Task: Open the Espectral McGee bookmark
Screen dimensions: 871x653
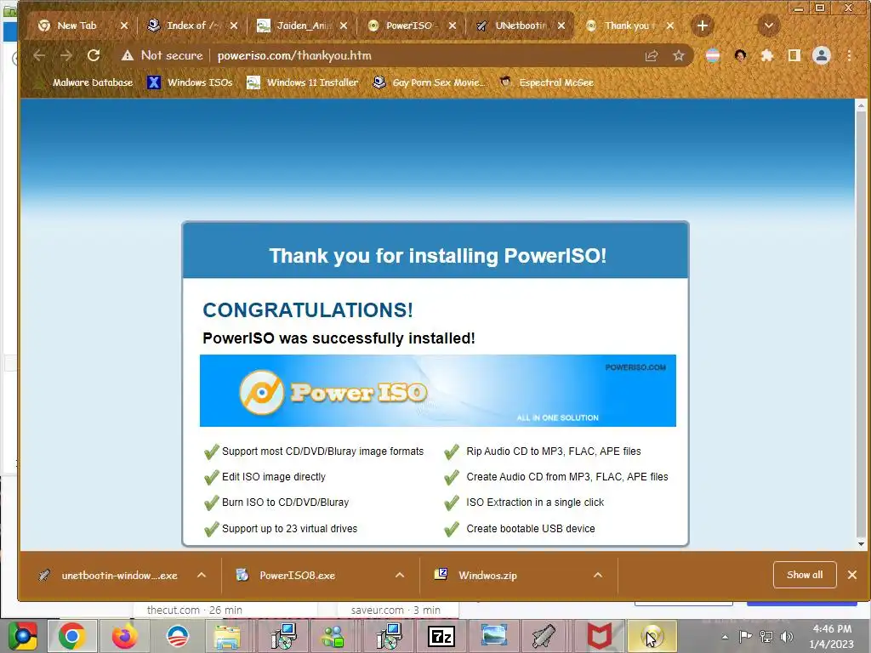Action: pyautogui.click(x=547, y=82)
